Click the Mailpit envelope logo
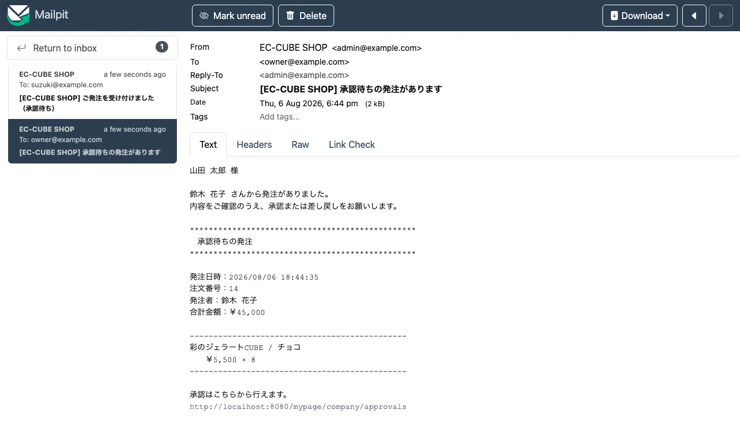740x439 pixels. (x=18, y=15)
